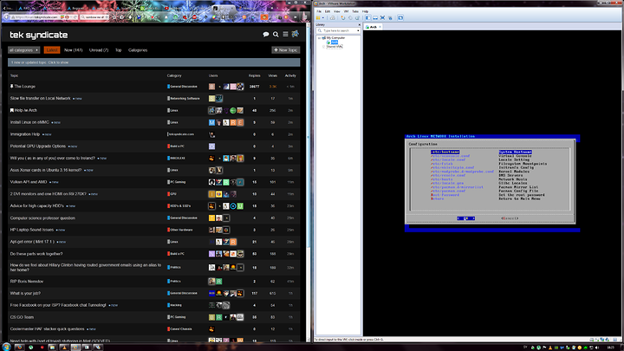This screenshot has height=351, width=624.
Task: Click the Windows Start orb
Action: (6, 347)
